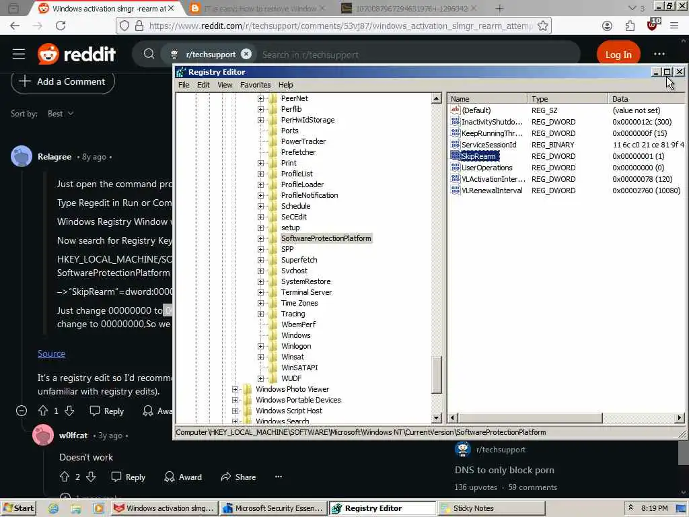The height and width of the screenshot is (517, 689).
Task: Expand the Terminal Server key
Action: coord(260,292)
